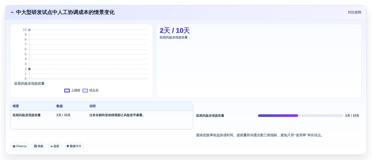Select the 进度 tag chip
Image resolution: width=372 pixels, height=160 pixels.
pos(55,146)
